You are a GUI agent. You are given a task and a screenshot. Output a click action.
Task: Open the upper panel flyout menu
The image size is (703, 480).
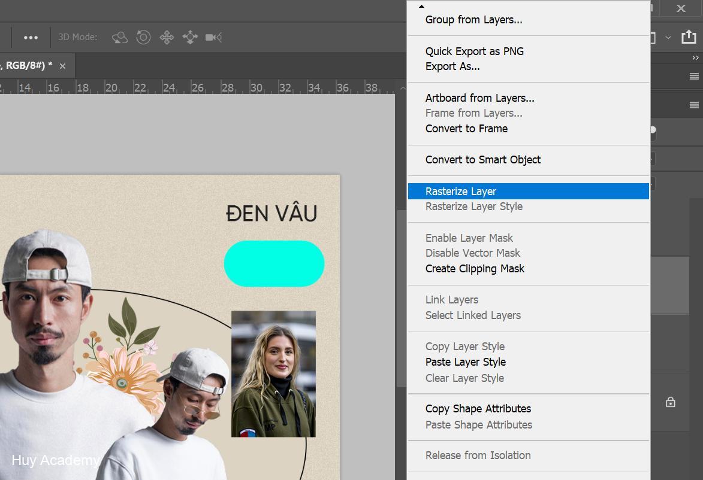coord(694,77)
